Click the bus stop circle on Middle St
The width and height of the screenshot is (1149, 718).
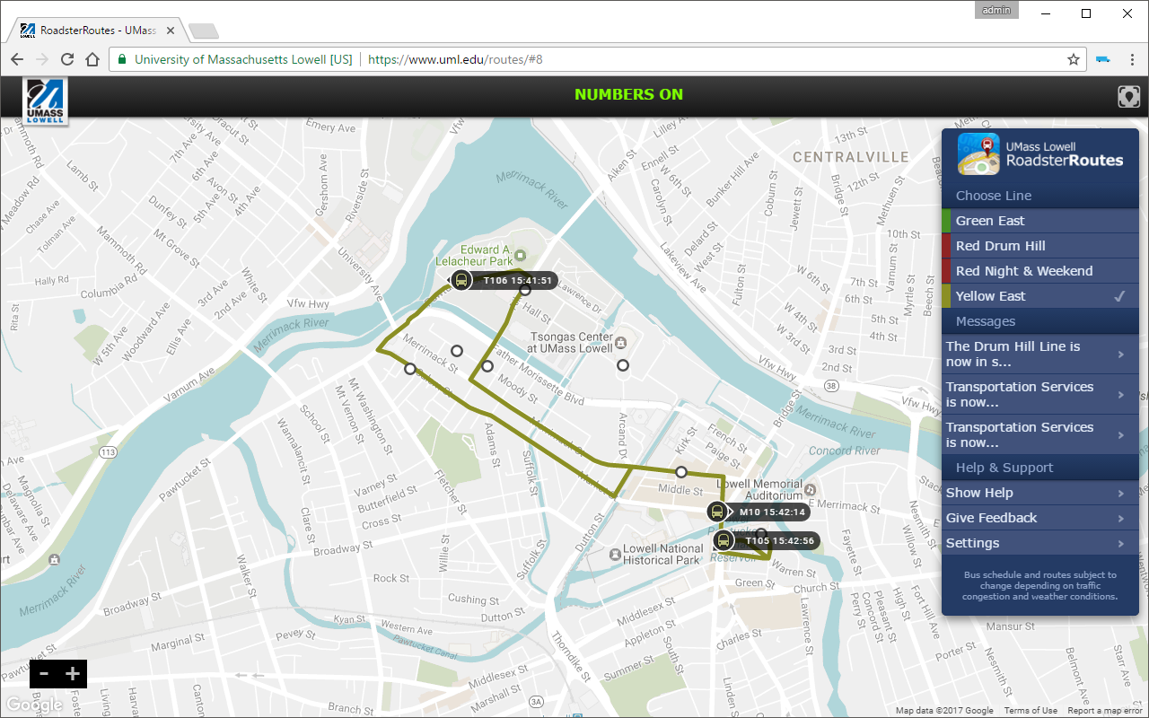click(x=681, y=472)
